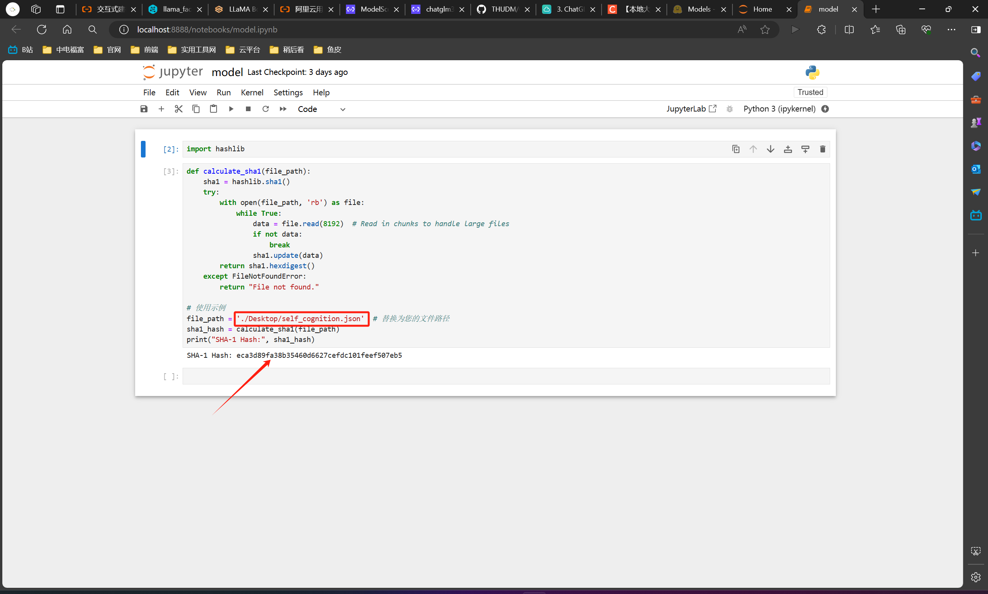Screen dimensions: 988x594
Task: Open the B站 bookmark
Action: pos(21,50)
